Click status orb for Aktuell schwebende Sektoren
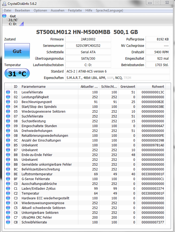The height and width of the screenshot is (232, 175). point(8,208)
